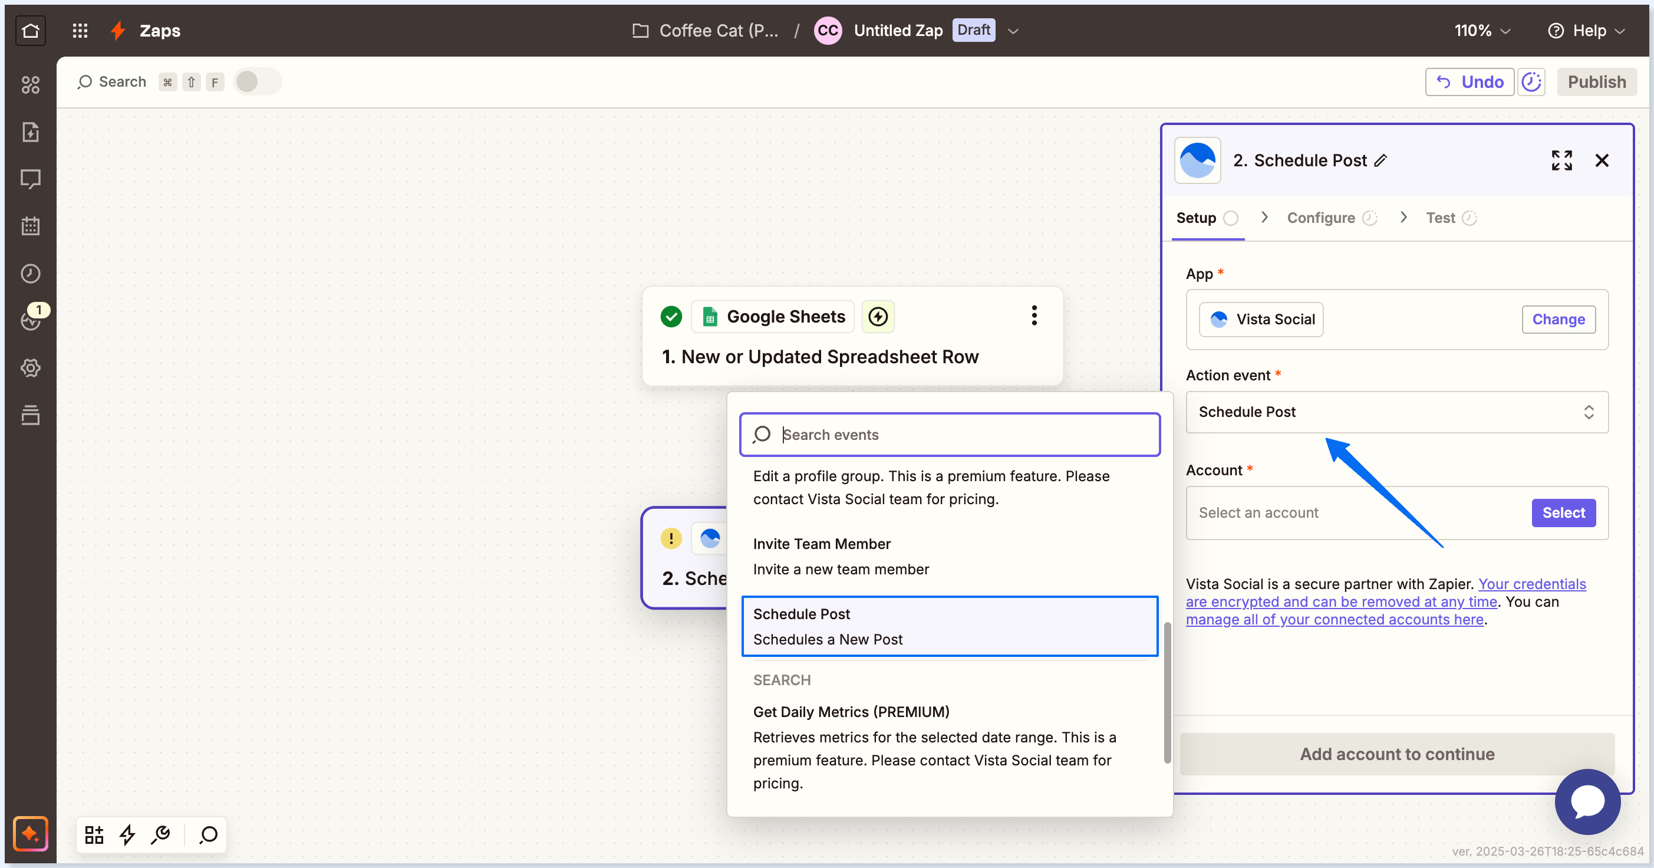This screenshot has height=868, width=1654.
Task: Rename step using the pencil icon
Action: click(x=1381, y=160)
